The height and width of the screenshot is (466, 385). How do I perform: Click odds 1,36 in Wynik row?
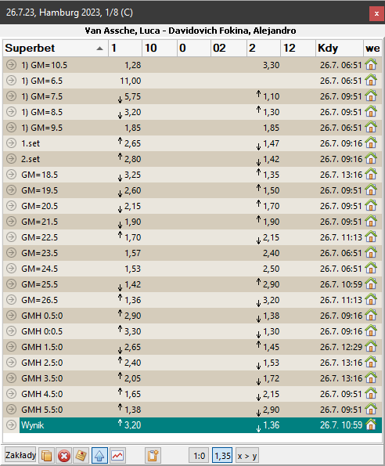[x=271, y=425]
